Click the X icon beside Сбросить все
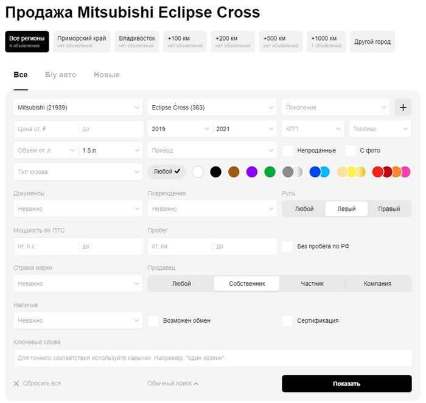426x403 pixels. 16,384
